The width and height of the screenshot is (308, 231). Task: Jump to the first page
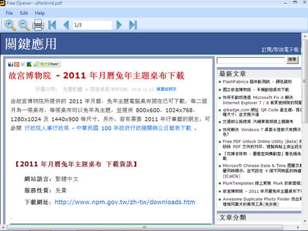pos(52,25)
